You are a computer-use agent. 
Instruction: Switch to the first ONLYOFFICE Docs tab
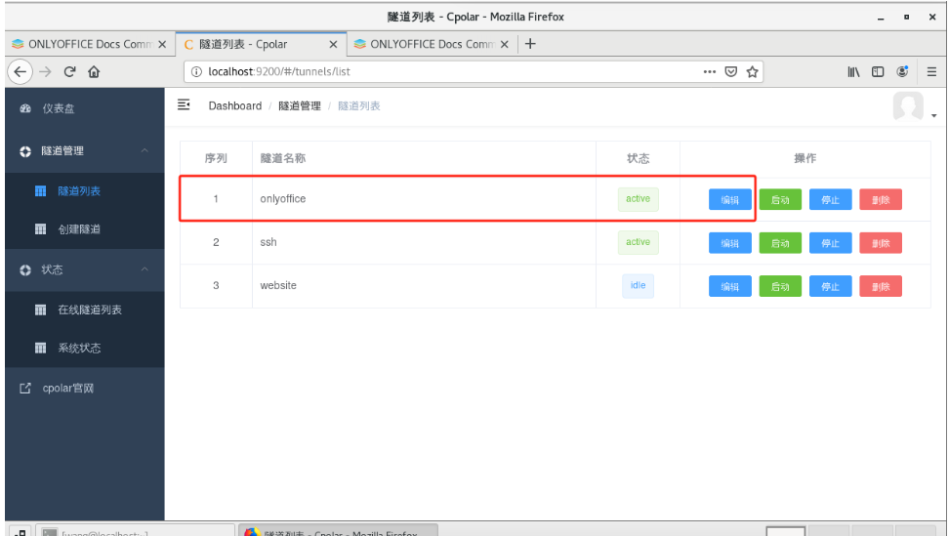click(87, 44)
